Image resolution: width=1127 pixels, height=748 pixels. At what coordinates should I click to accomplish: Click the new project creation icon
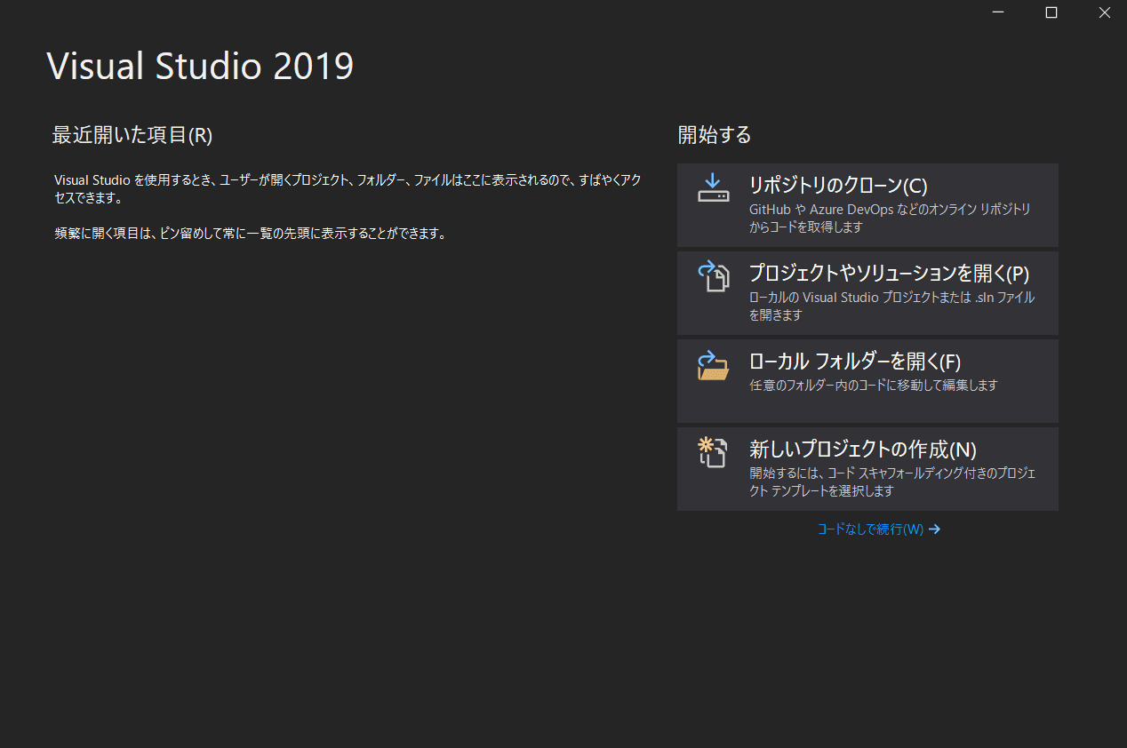pos(713,452)
